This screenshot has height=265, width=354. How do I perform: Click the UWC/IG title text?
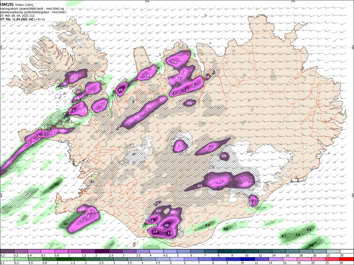coord(7,4)
